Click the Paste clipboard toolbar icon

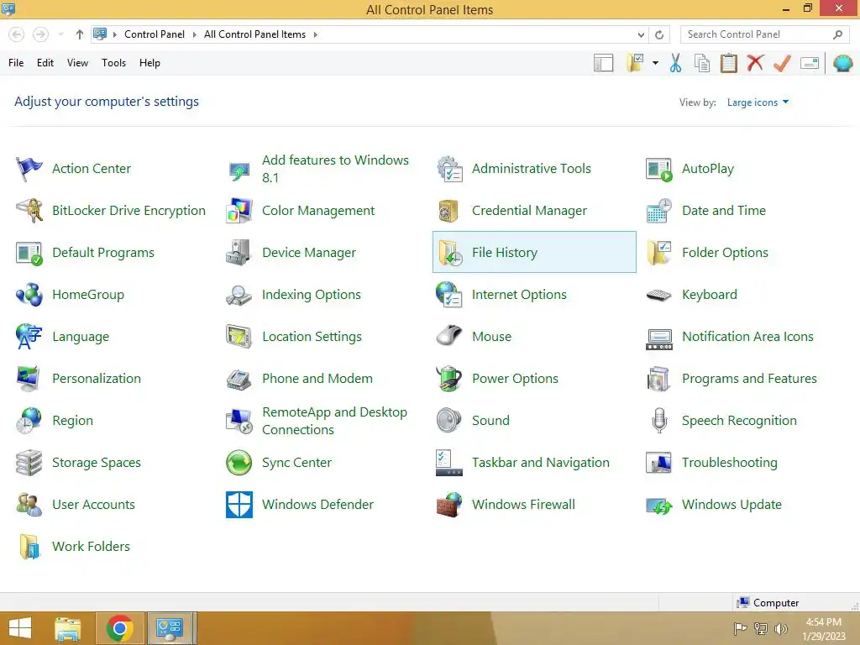(x=728, y=63)
